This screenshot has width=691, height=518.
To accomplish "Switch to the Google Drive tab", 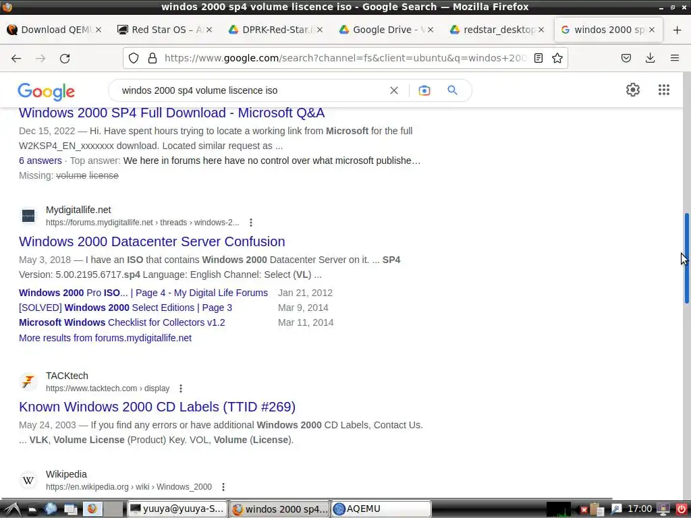I will pyautogui.click(x=386, y=30).
